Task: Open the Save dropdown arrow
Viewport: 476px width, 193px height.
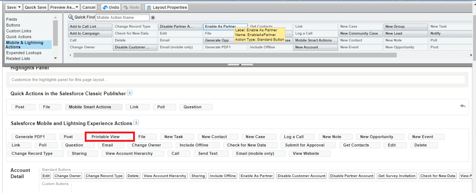Action: [20, 7]
